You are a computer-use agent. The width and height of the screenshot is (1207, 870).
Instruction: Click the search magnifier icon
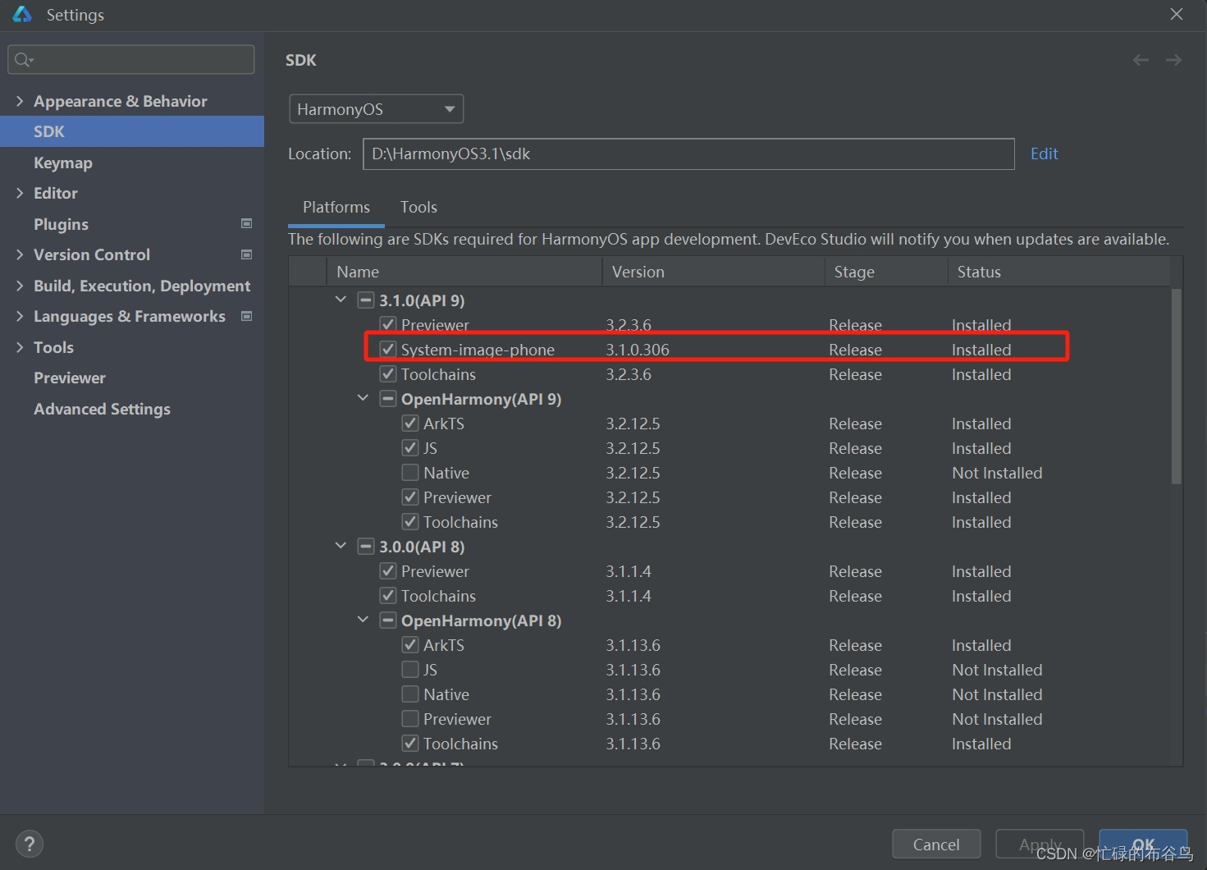[24, 60]
